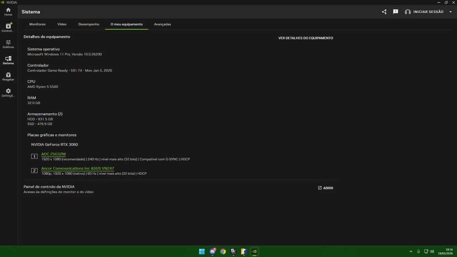Open the taskbar clock and date
This screenshot has height=257, width=457.
(x=445, y=252)
